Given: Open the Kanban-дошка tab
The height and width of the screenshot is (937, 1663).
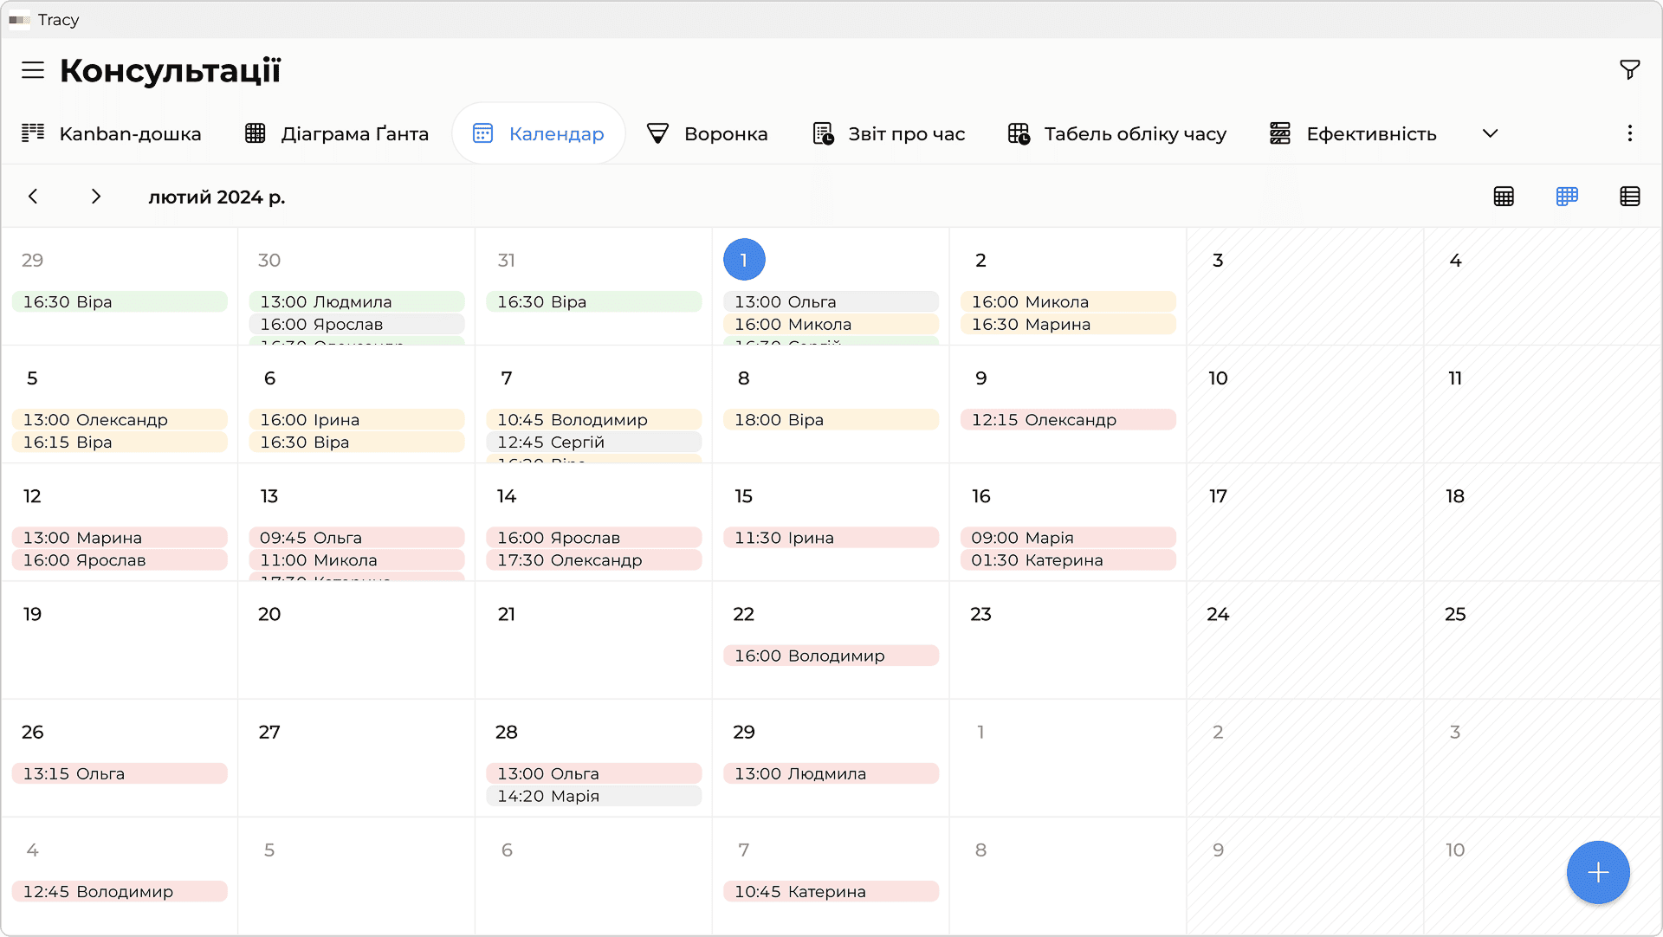Looking at the screenshot, I should click(x=111, y=133).
